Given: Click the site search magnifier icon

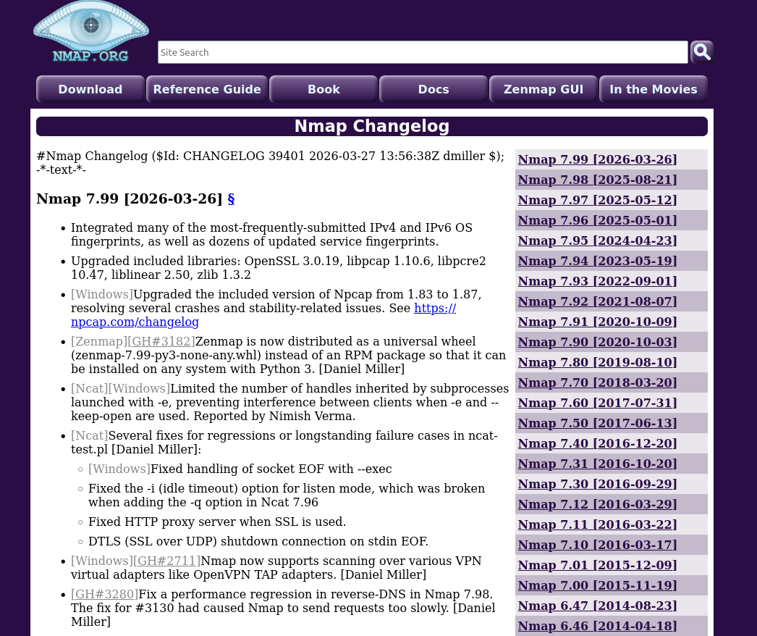Looking at the screenshot, I should pos(701,52).
